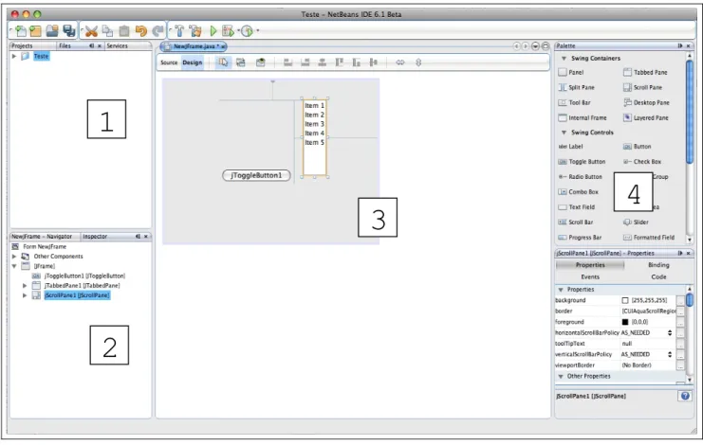Click the Build Main Project hammer icon
Screen dimensions: 703x445
[x=179, y=31]
